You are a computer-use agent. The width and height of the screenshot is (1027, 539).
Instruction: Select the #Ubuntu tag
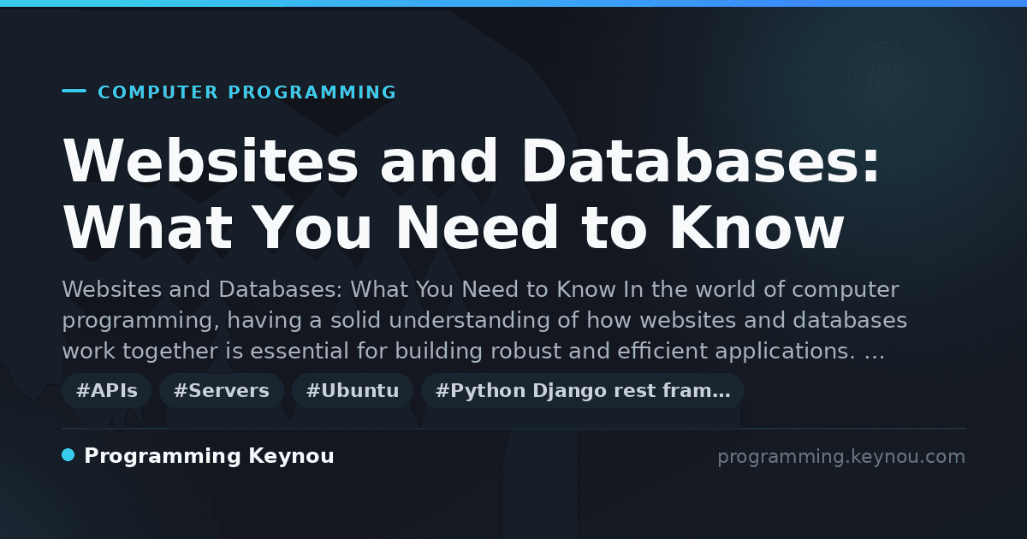tap(353, 391)
